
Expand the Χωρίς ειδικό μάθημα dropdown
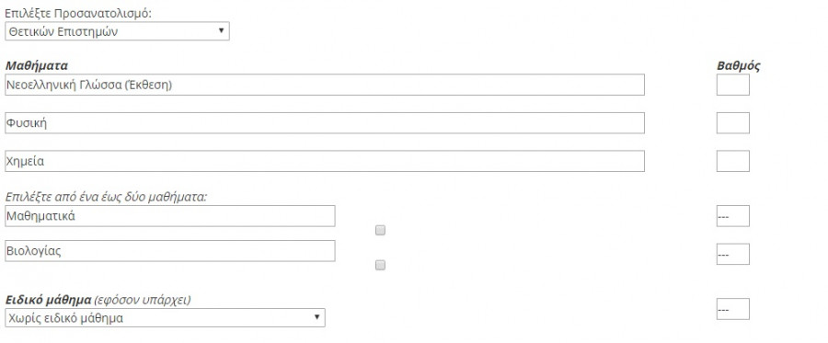click(x=165, y=317)
